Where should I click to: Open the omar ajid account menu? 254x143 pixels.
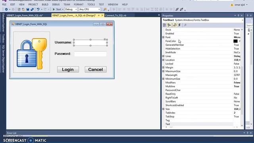240,5
